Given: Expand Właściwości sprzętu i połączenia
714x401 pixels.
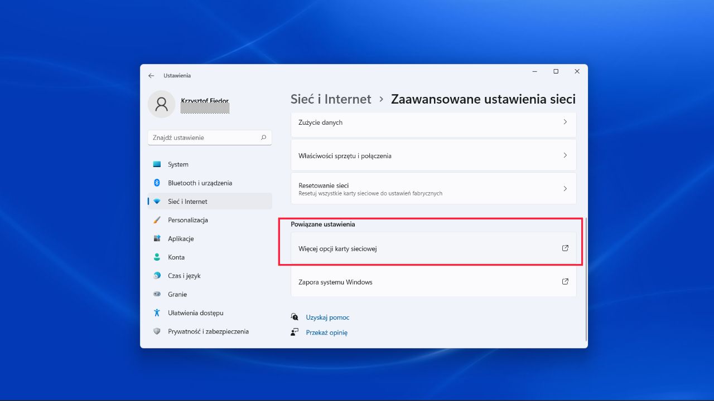Looking at the screenshot, I should pos(433,155).
